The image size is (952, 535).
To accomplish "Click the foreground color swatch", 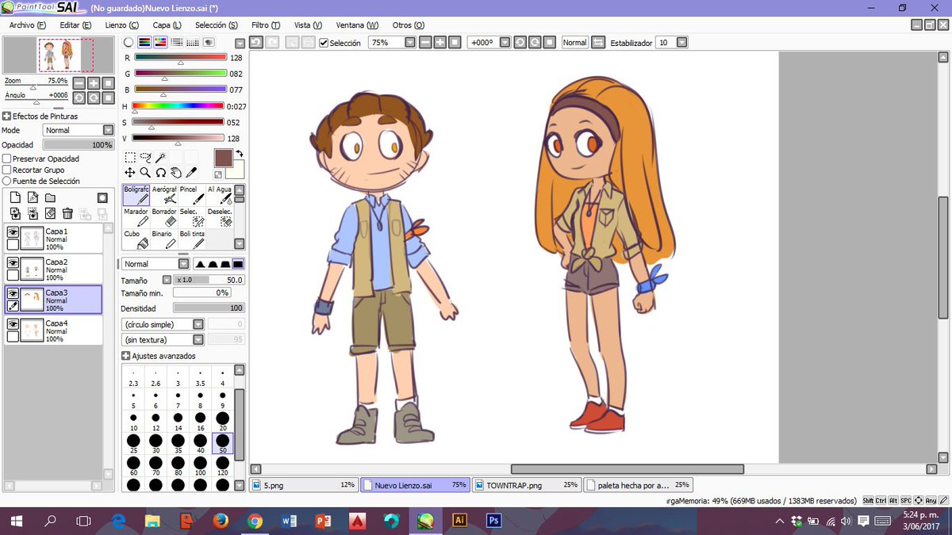I will point(222,158).
